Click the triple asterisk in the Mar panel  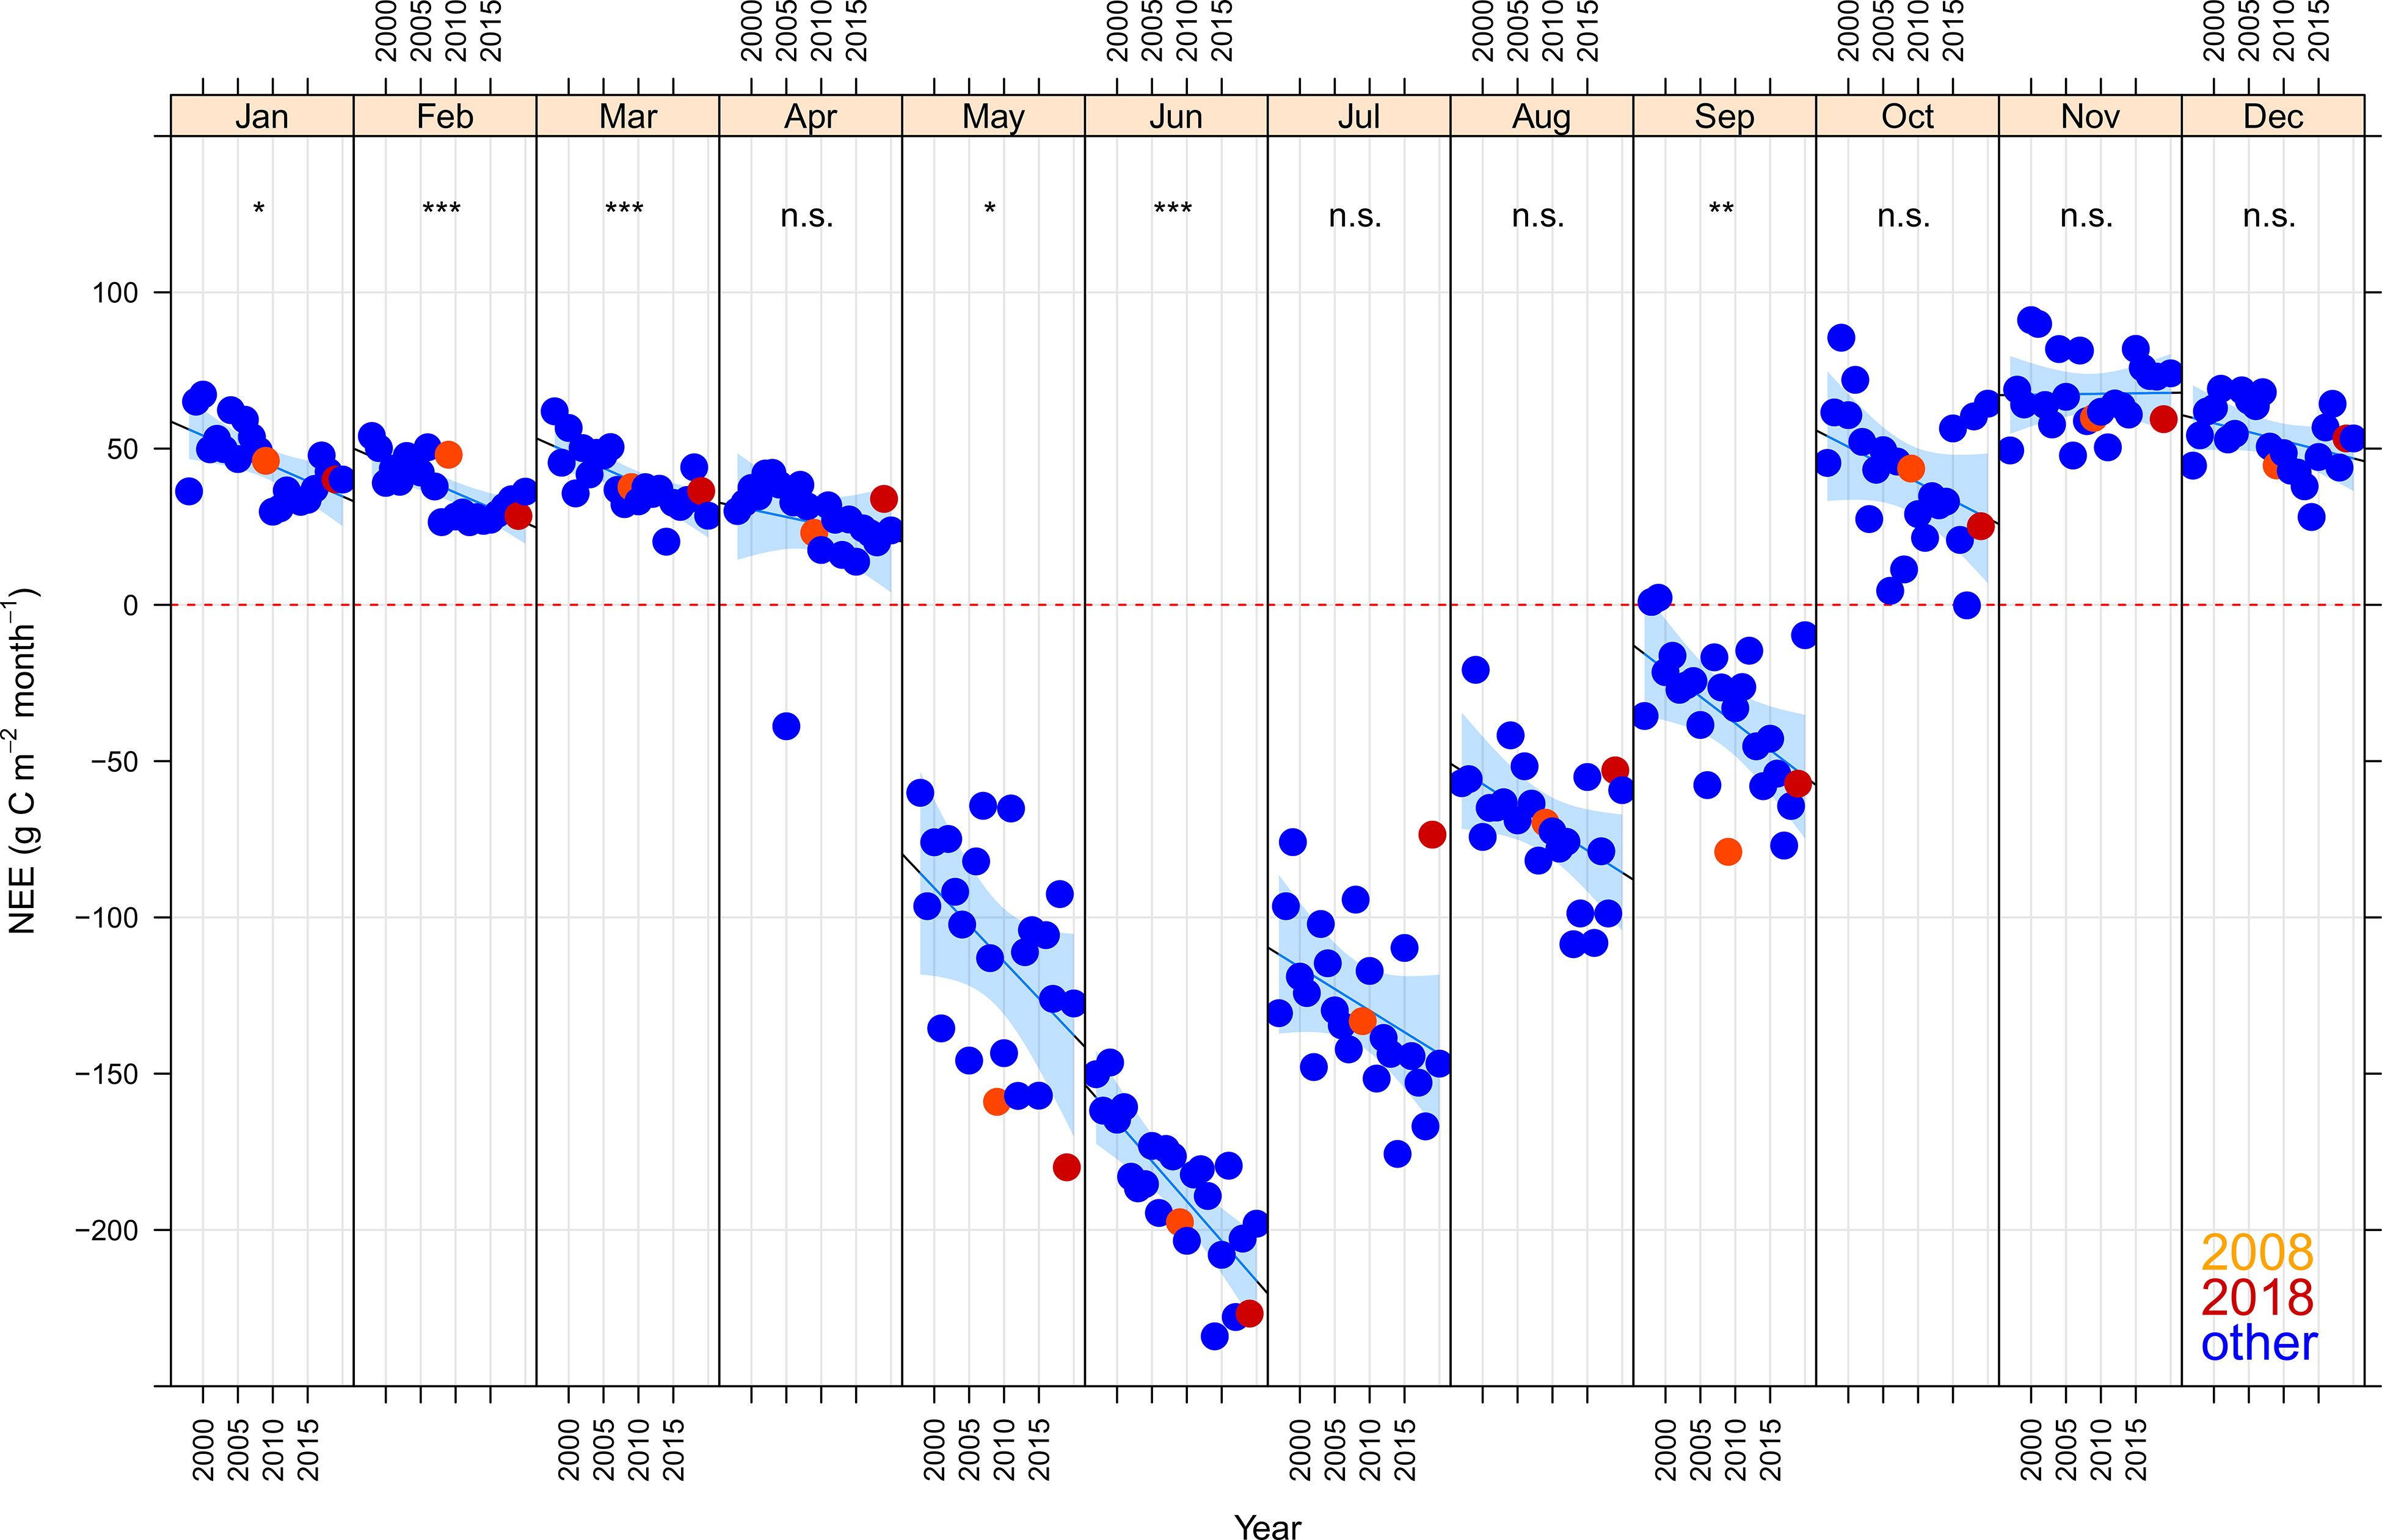click(625, 209)
